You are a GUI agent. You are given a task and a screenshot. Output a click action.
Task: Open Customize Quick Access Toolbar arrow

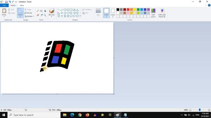16,2
